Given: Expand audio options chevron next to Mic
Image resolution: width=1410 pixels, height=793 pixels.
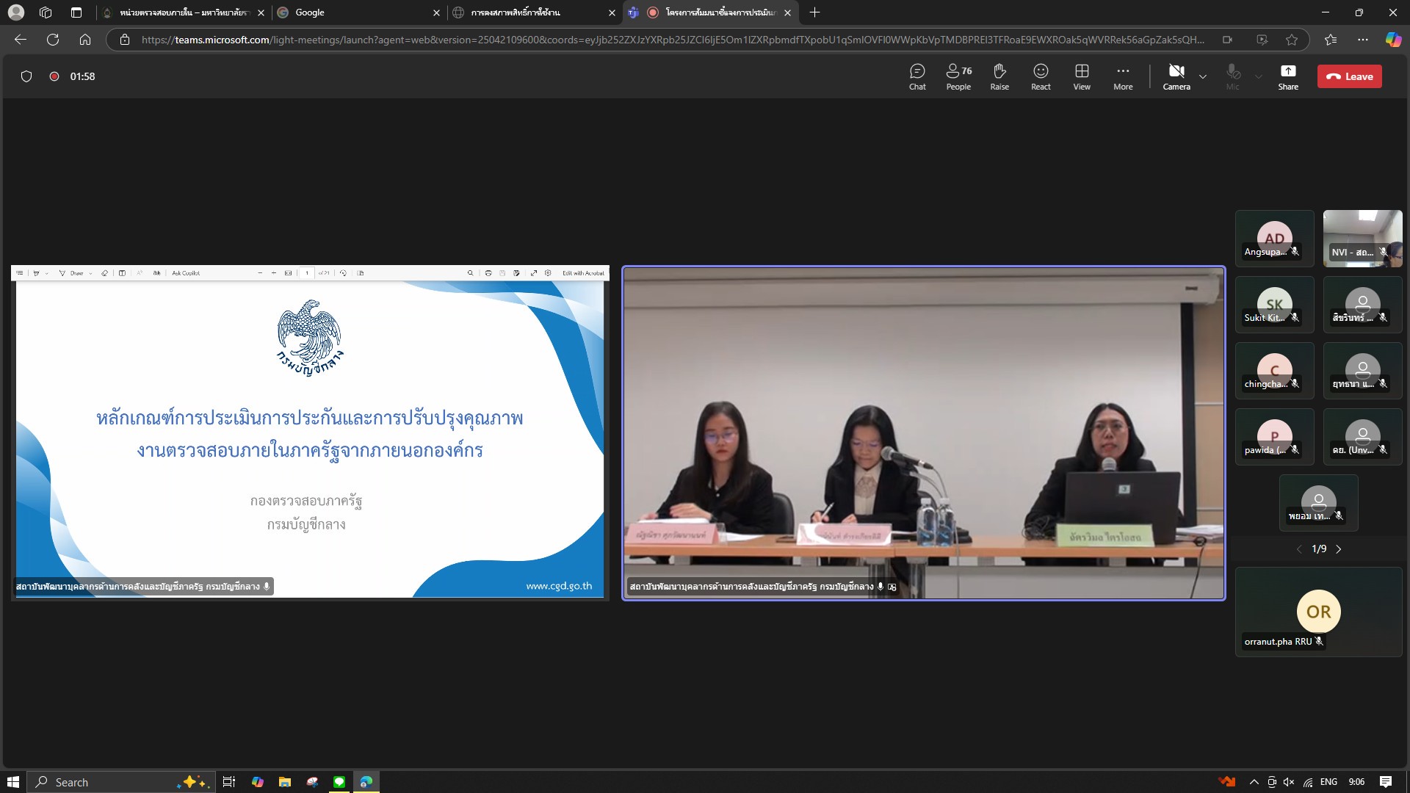Looking at the screenshot, I should pyautogui.click(x=1259, y=76).
